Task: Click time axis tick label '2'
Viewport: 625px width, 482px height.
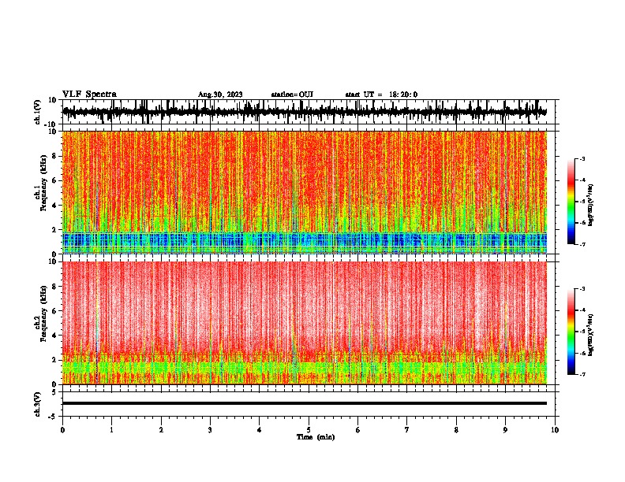Action: point(161,430)
